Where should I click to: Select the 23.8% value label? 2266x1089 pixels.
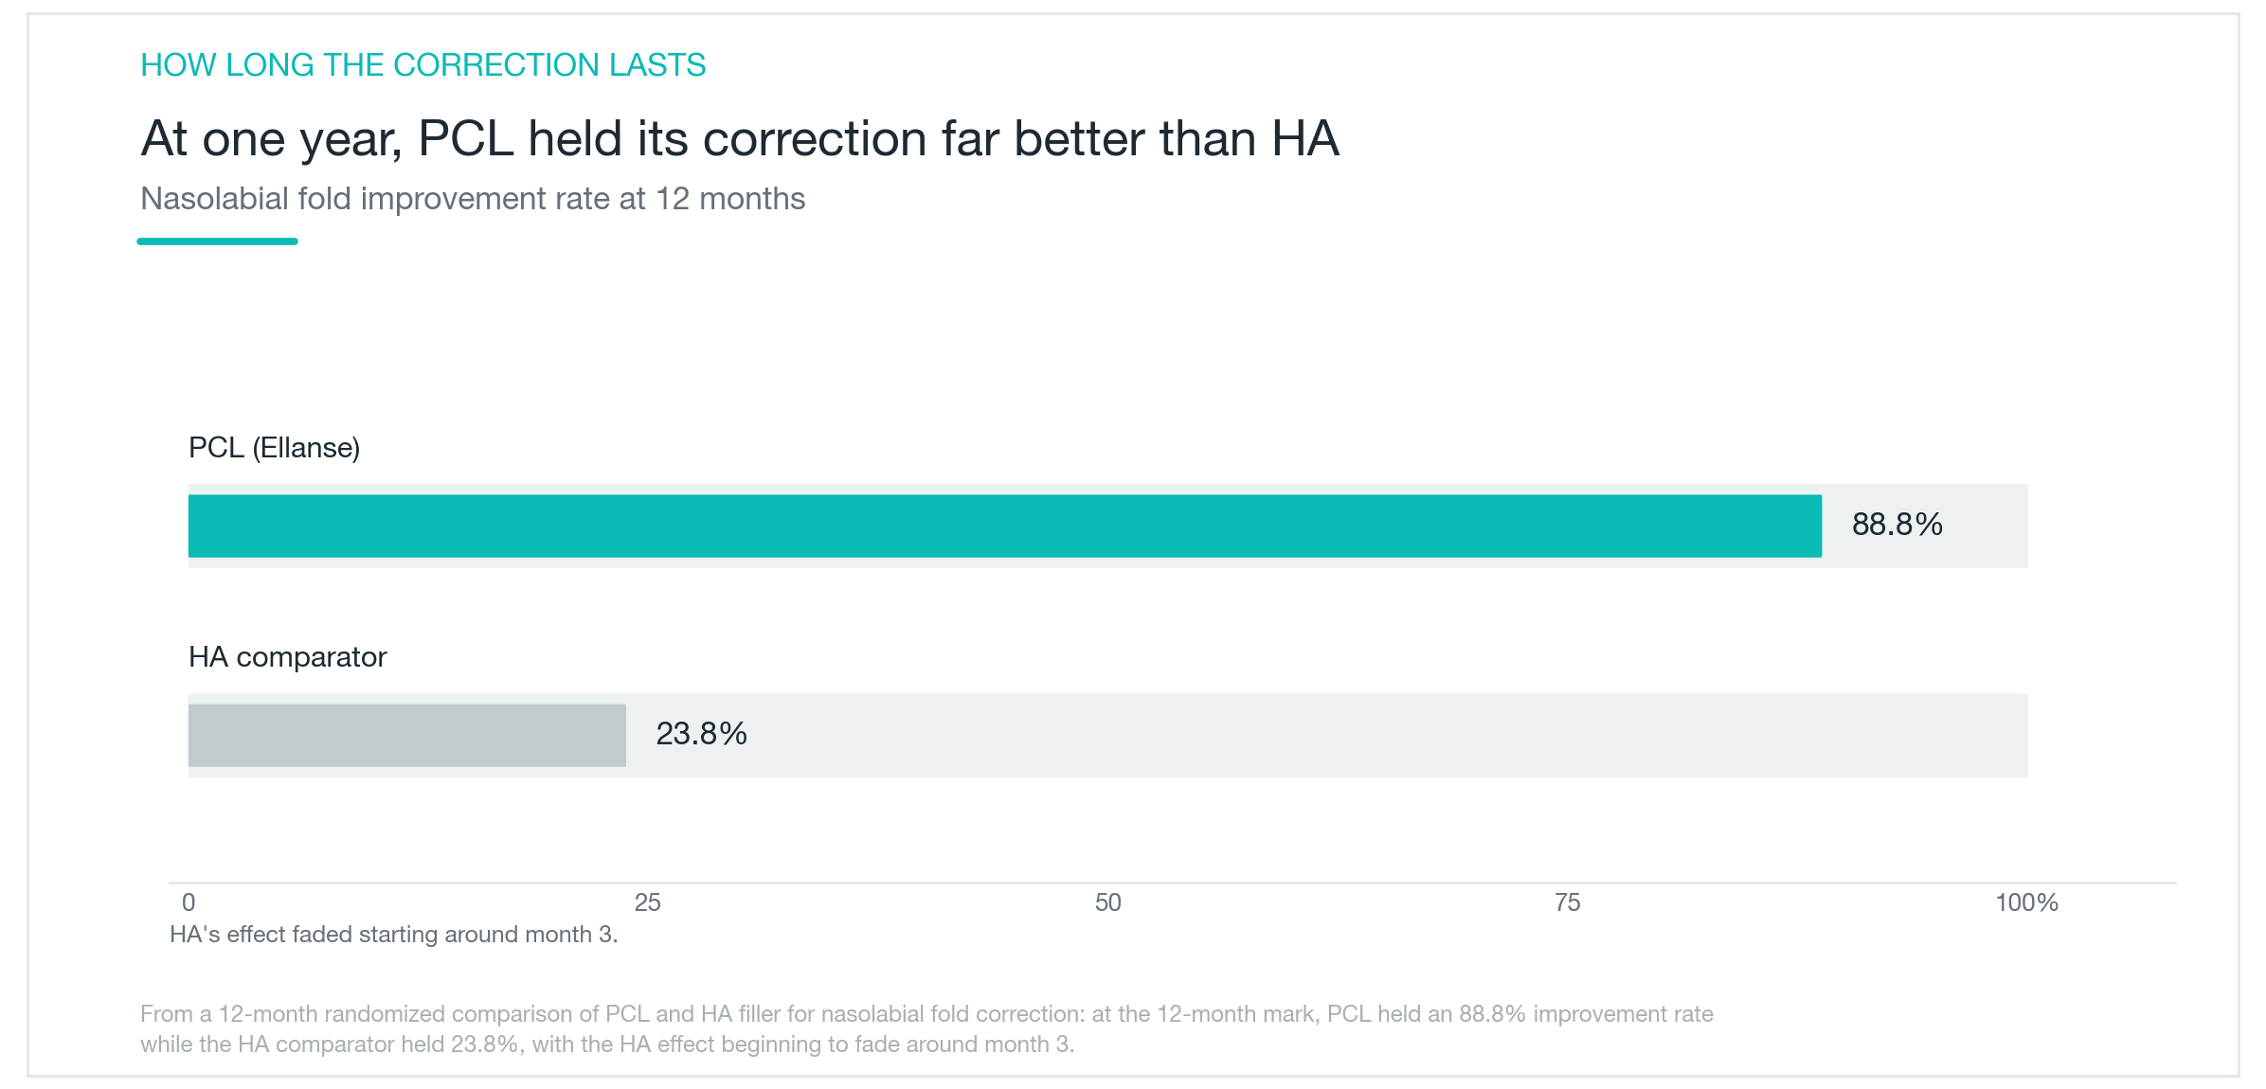click(x=701, y=734)
